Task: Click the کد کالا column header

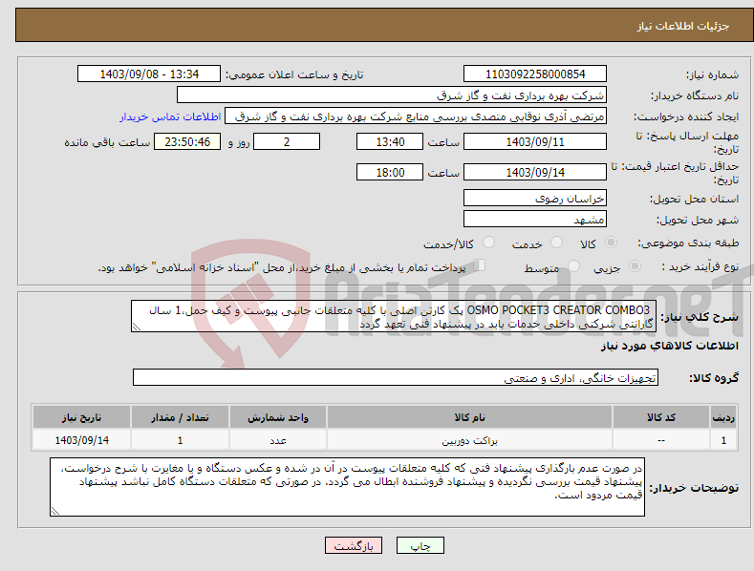Action: point(661,417)
